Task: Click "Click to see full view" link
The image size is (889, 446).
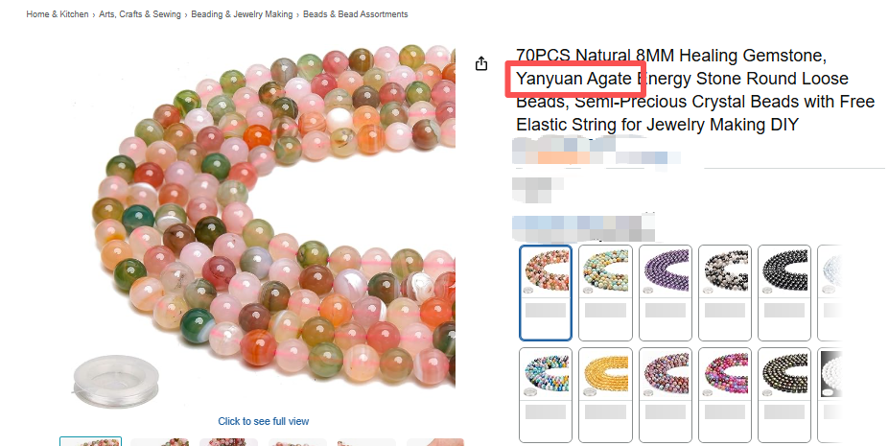Action: click(x=264, y=421)
